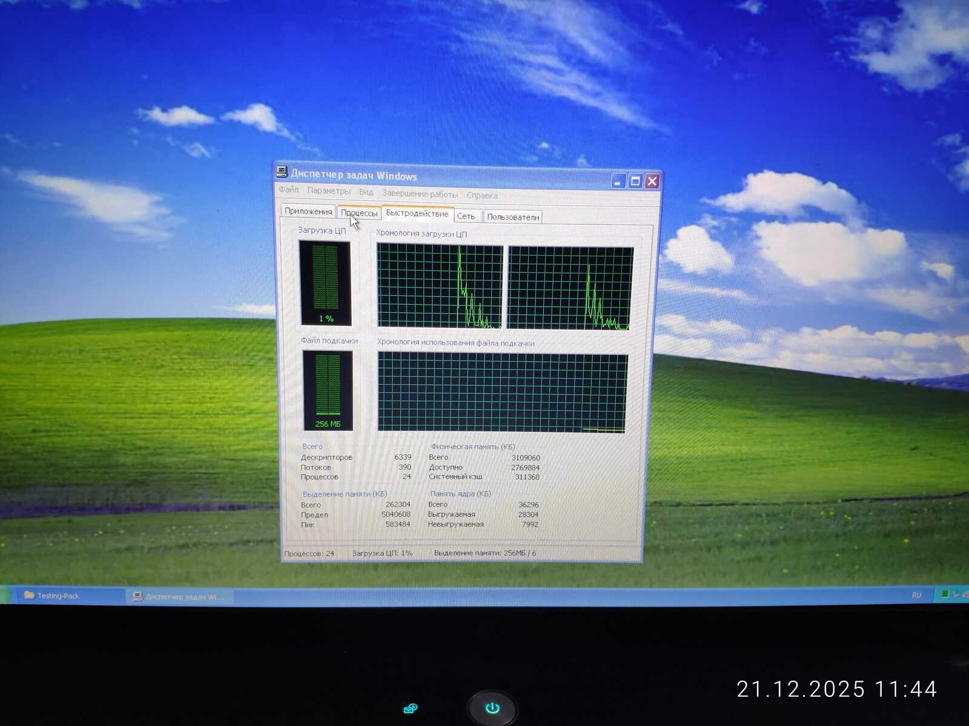Click the Файл подкачки label
Screen dimensions: 969x726
coord(329,341)
